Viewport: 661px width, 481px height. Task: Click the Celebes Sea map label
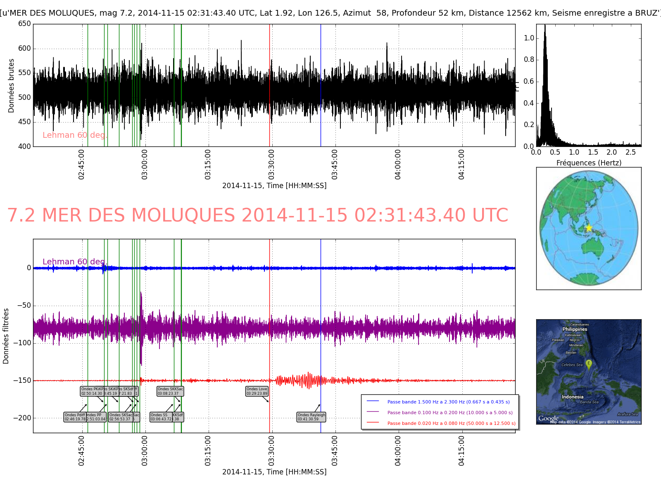click(572, 365)
